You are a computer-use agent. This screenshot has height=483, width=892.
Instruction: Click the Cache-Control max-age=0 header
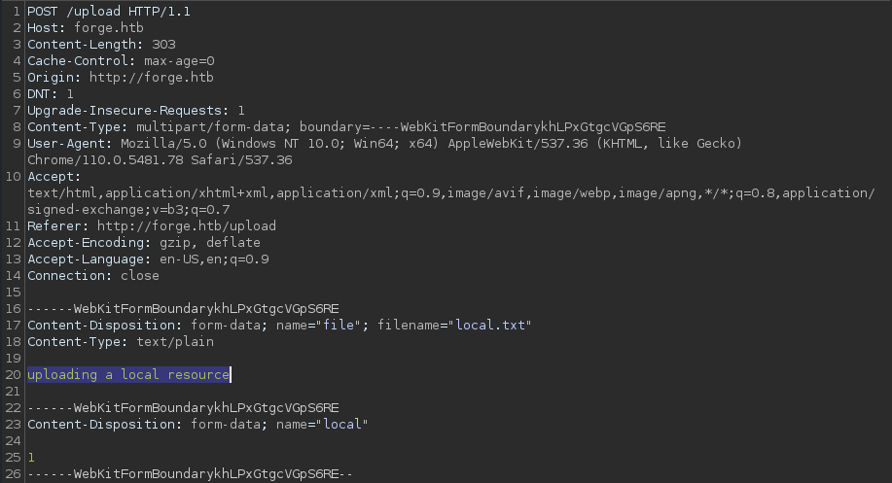pos(121,61)
